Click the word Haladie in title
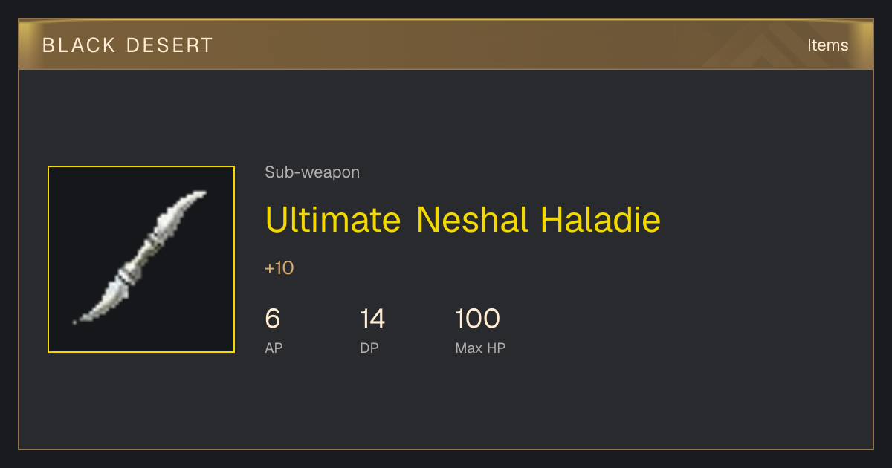 click(601, 220)
